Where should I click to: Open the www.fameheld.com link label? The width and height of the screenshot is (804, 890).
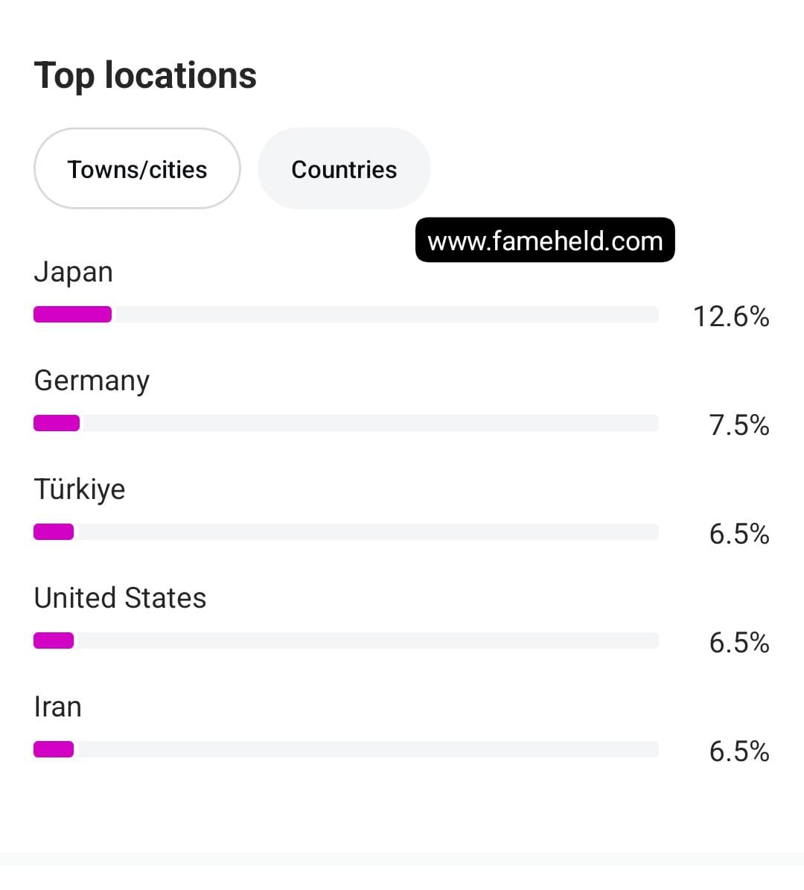pyautogui.click(x=545, y=241)
